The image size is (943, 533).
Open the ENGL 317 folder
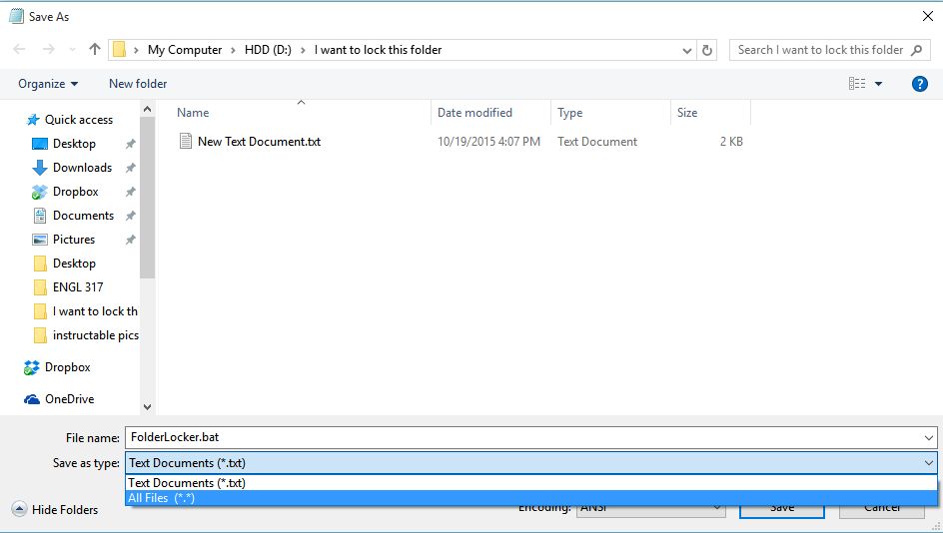[x=78, y=287]
